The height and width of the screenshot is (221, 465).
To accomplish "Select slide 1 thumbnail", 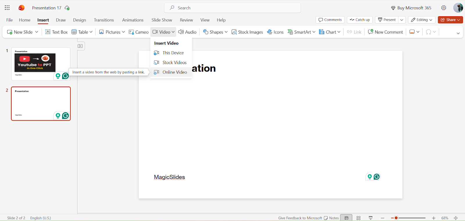I will click(41, 64).
